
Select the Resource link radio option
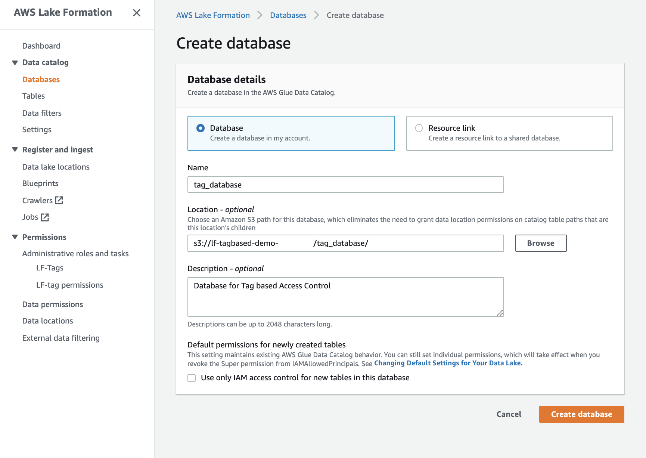tap(419, 128)
